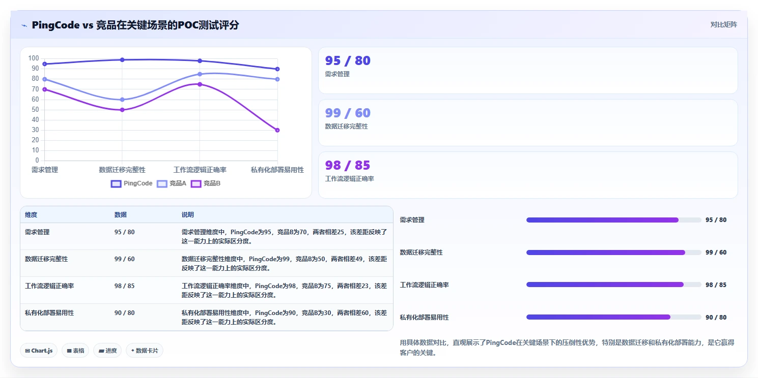
Task: Click the Chart.js tag chip
Action: [x=39, y=351]
